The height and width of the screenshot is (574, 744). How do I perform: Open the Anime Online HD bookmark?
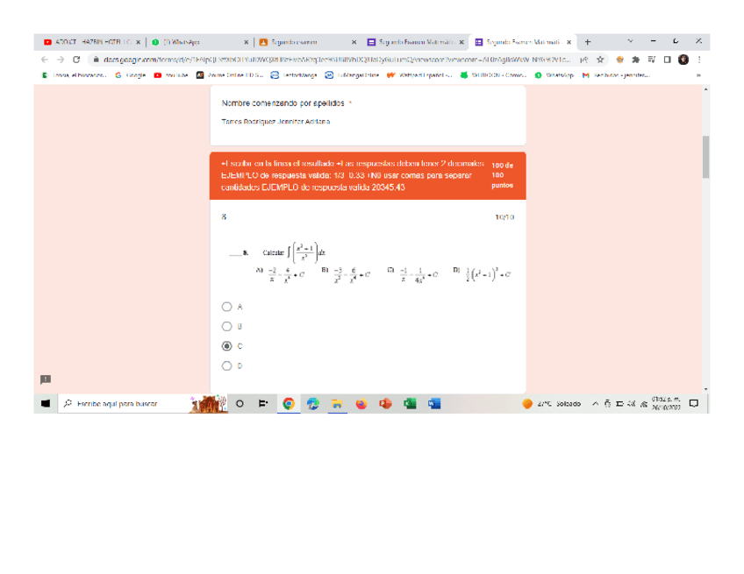tap(230, 74)
